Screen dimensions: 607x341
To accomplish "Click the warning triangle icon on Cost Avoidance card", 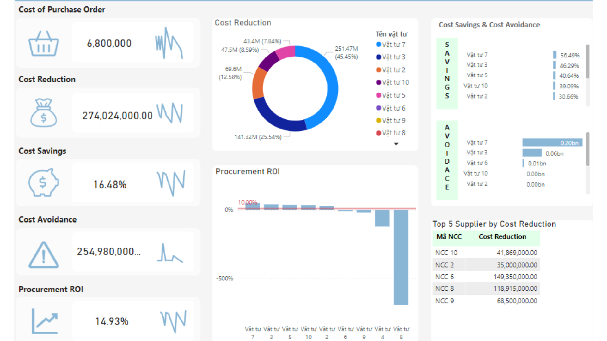I will (43, 253).
